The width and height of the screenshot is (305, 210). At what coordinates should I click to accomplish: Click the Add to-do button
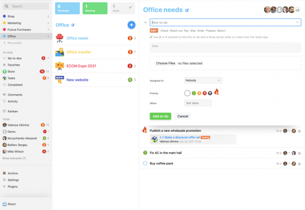(x=160, y=116)
